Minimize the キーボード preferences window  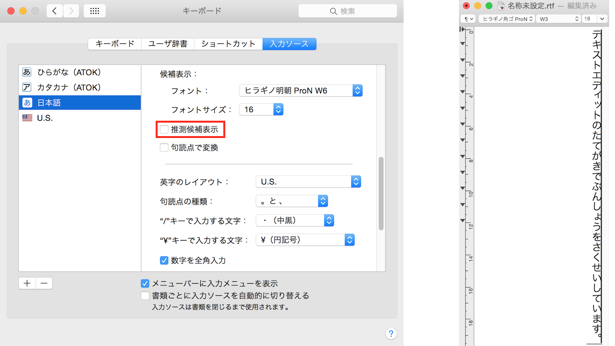(x=23, y=11)
